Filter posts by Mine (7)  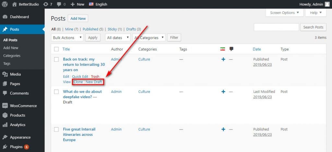[72, 29]
